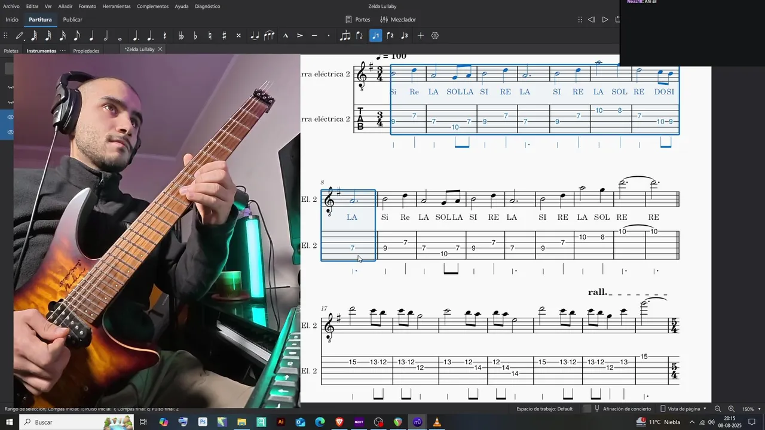Add marcato articulation

(286, 36)
